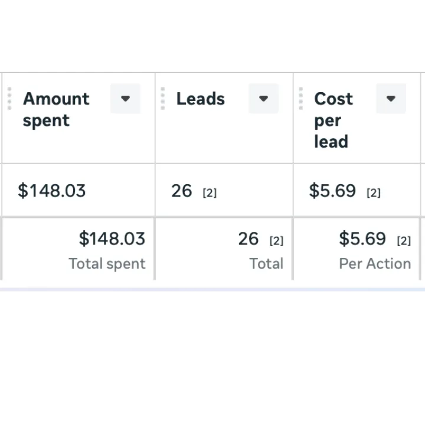425x425 pixels.
Task: Open the Amount spent column dropdown arrow
Action: [125, 99]
